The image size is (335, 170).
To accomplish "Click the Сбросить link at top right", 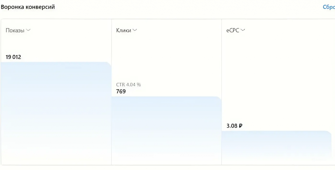I will click(x=328, y=7).
